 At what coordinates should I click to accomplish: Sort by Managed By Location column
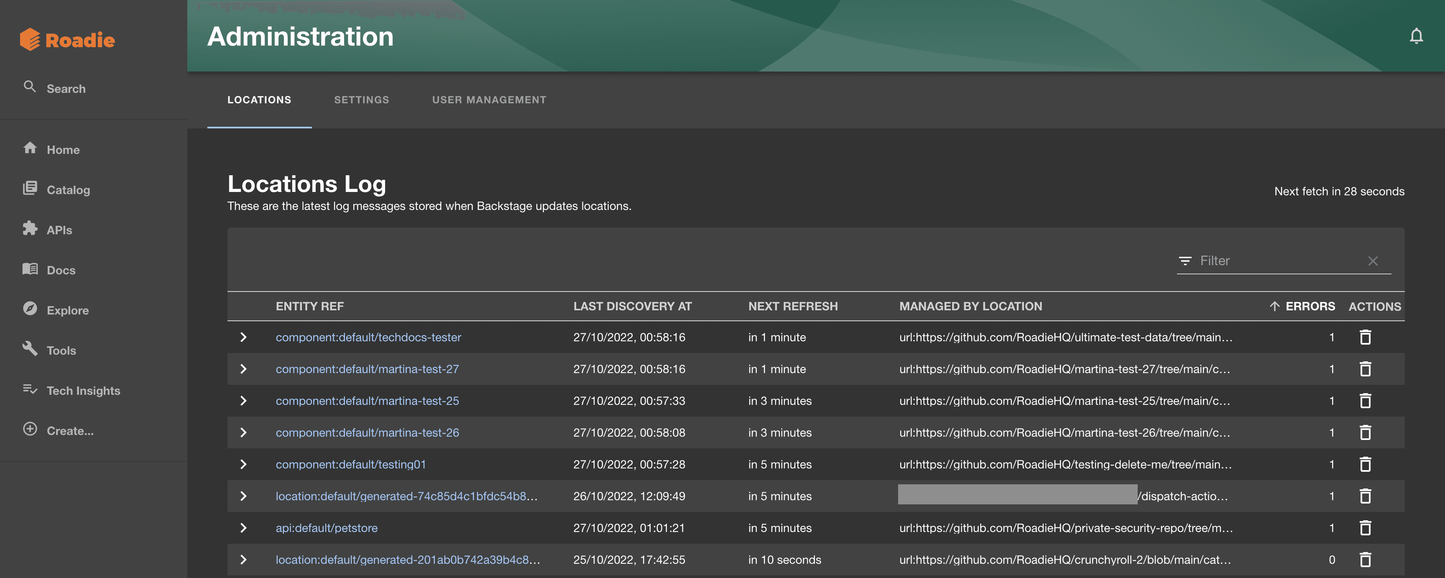(x=970, y=307)
